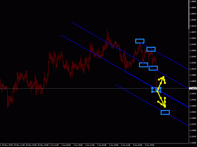Choose the 1.34200 price level label
Screen dimensions: 197x147
coord(193,106)
